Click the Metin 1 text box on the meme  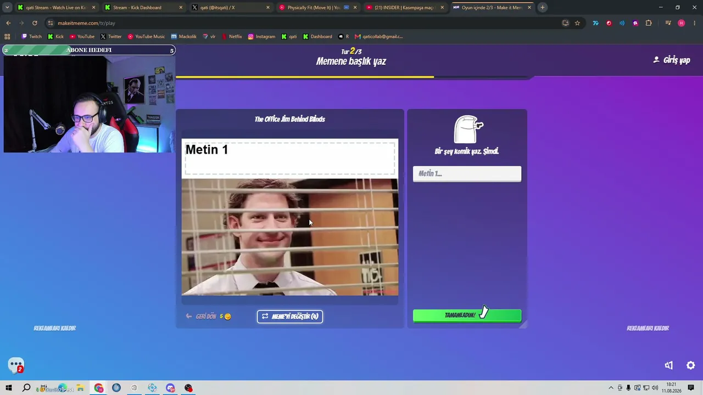point(290,158)
